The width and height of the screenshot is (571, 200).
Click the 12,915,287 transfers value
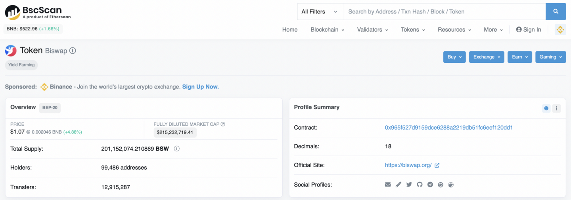(115, 187)
